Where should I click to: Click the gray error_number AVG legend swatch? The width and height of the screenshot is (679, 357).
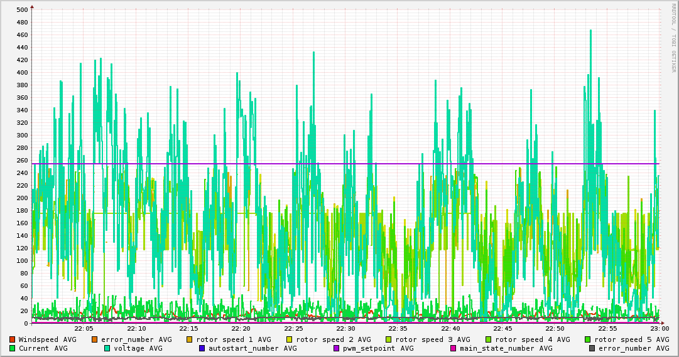click(x=592, y=348)
